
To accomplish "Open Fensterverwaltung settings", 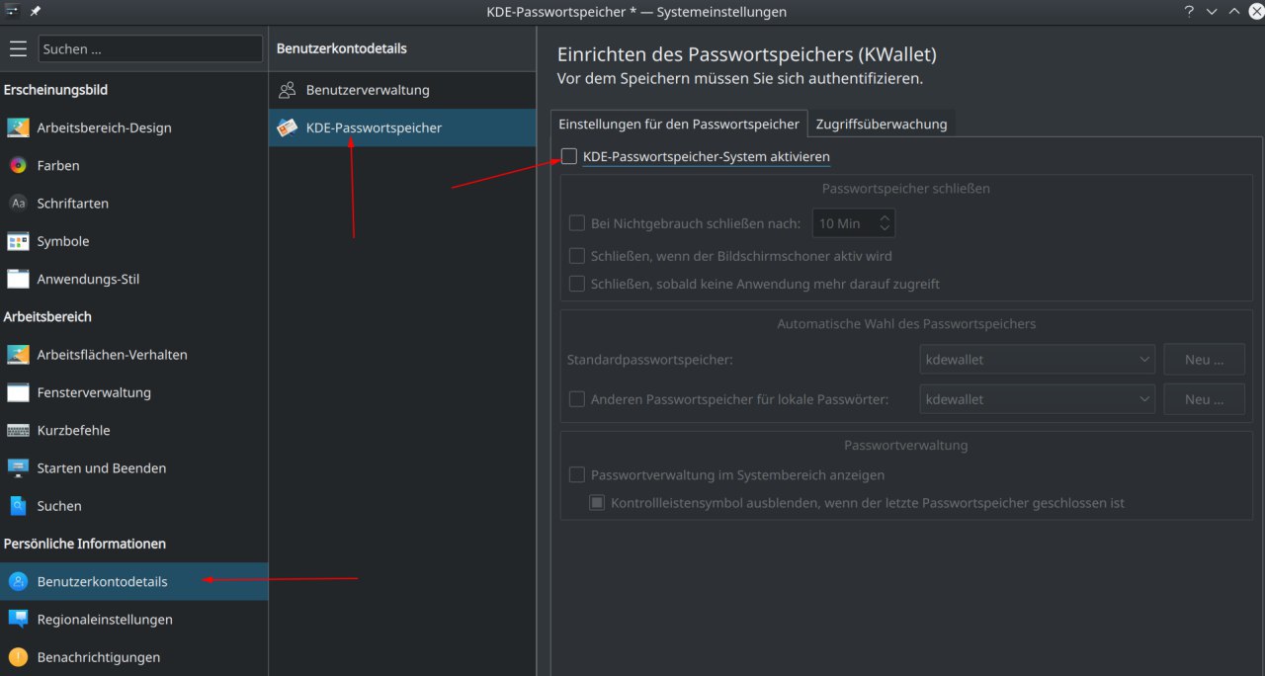I will pos(133,392).
